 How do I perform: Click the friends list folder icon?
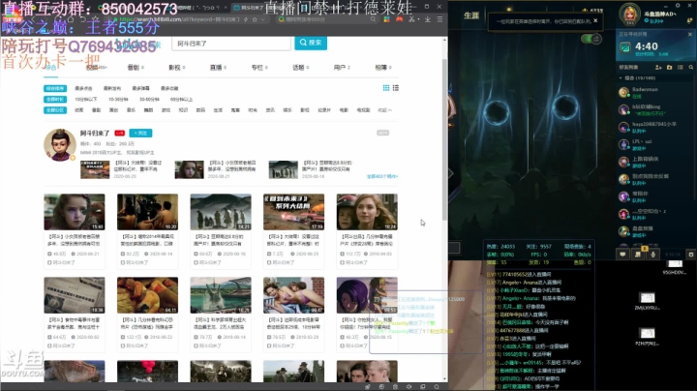(x=670, y=67)
